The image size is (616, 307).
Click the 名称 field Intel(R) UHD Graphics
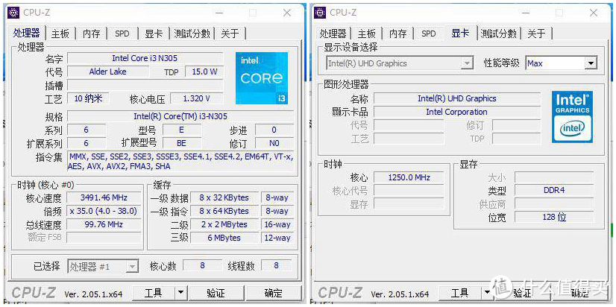point(457,98)
